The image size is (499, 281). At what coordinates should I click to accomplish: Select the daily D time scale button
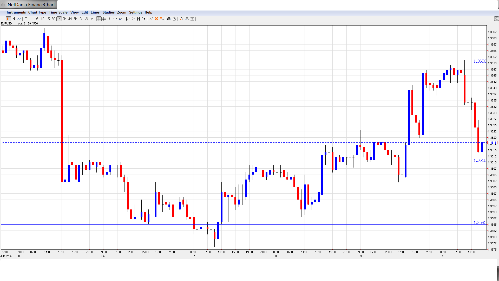coord(81,19)
